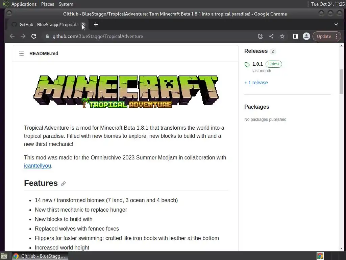Screen dimensions: 346x260
Task: Share this page via the share icon
Action: 271,36
